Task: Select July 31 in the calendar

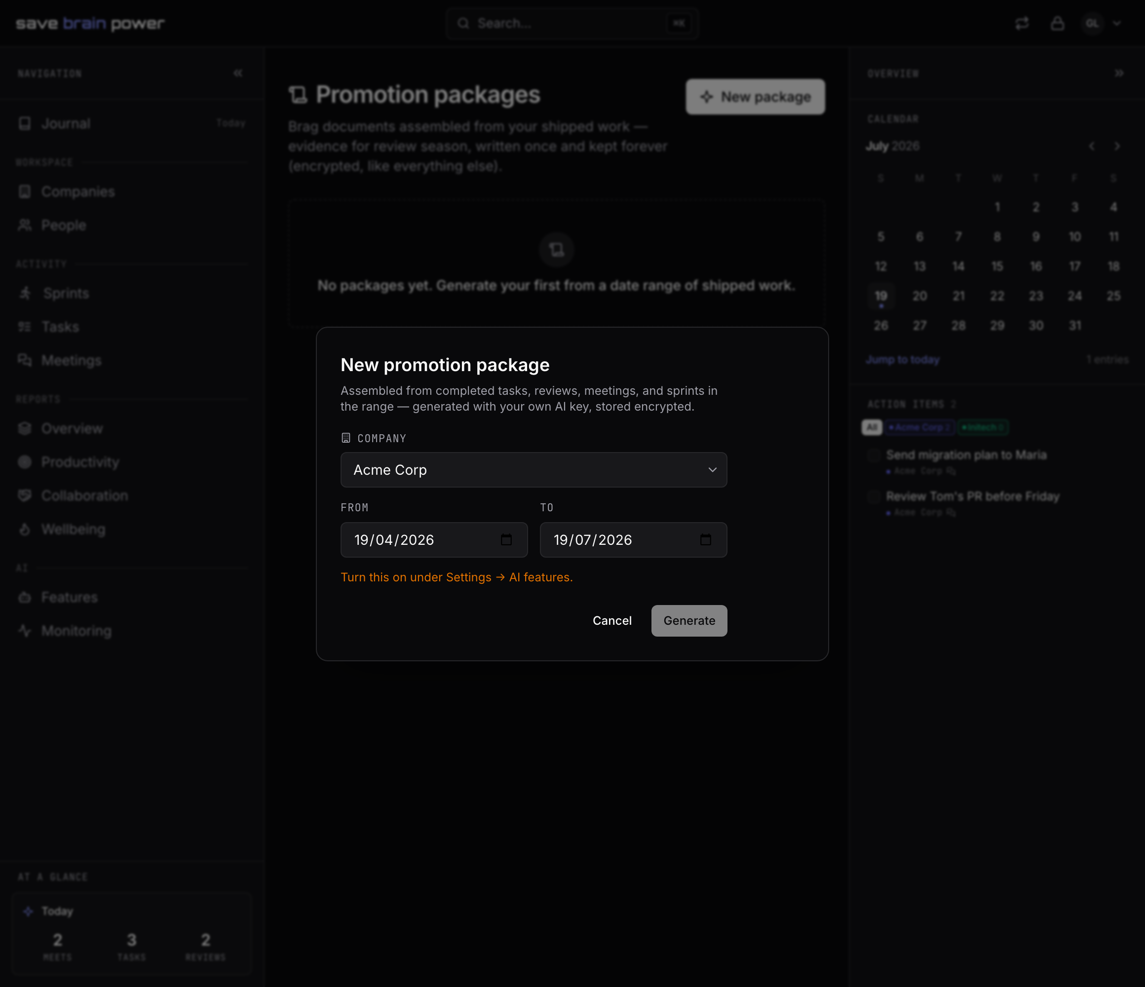Action: coord(1075,326)
